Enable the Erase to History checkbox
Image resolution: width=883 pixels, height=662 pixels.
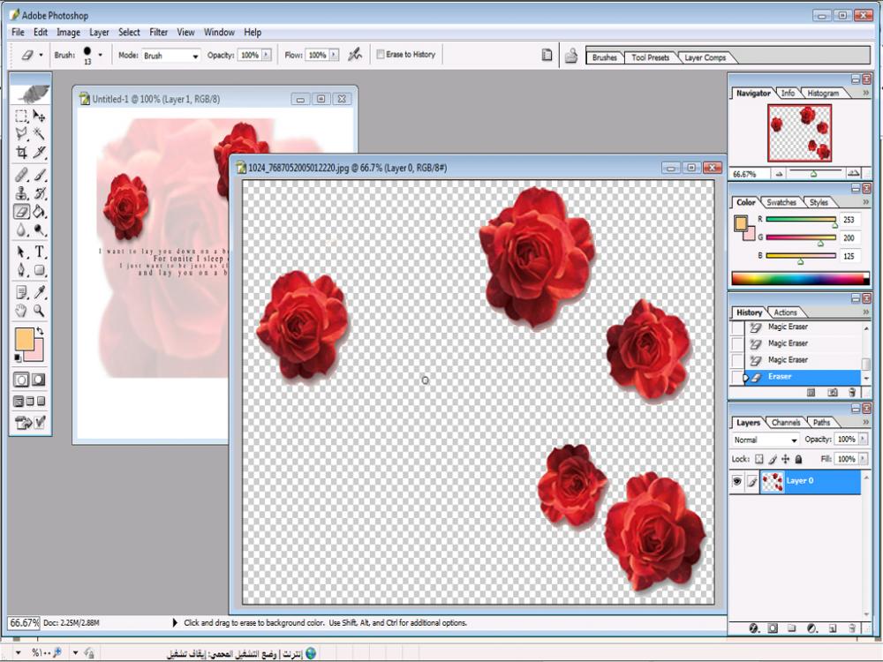[x=381, y=55]
